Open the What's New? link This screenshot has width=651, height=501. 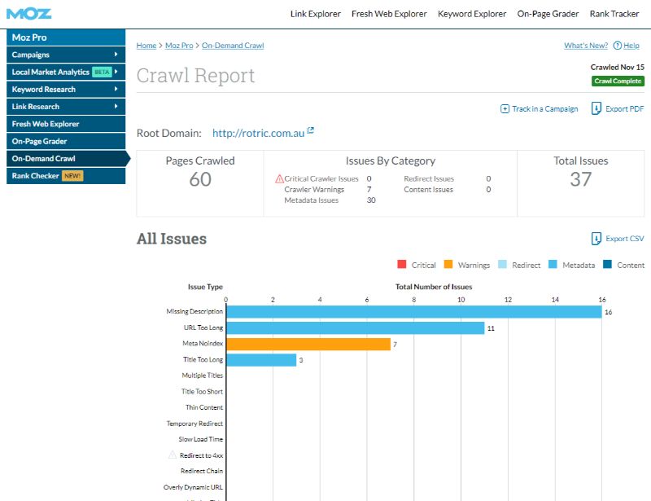coord(586,46)
